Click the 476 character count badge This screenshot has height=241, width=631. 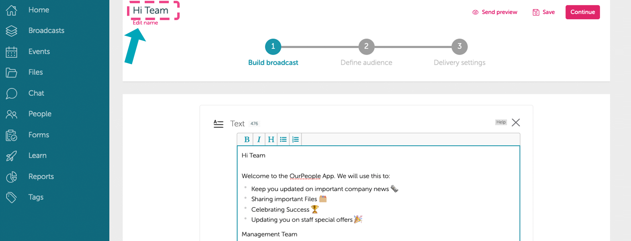point(254,124)
